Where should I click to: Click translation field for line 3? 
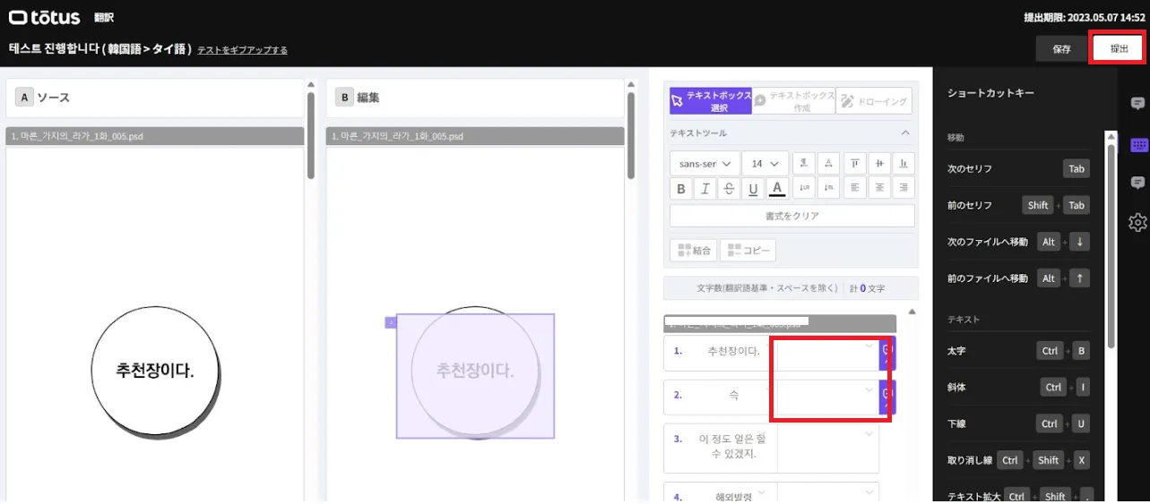click(828, 448)
